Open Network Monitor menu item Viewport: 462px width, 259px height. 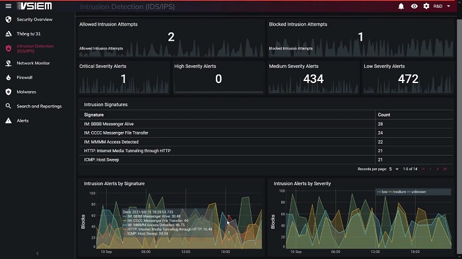coord(33,63)
